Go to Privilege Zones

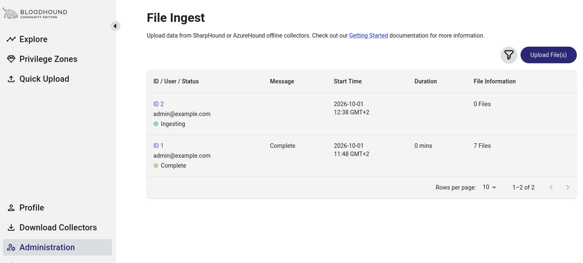tap(48, 59)
